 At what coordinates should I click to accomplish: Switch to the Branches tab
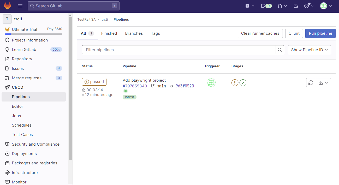click(x=134, y=33)
